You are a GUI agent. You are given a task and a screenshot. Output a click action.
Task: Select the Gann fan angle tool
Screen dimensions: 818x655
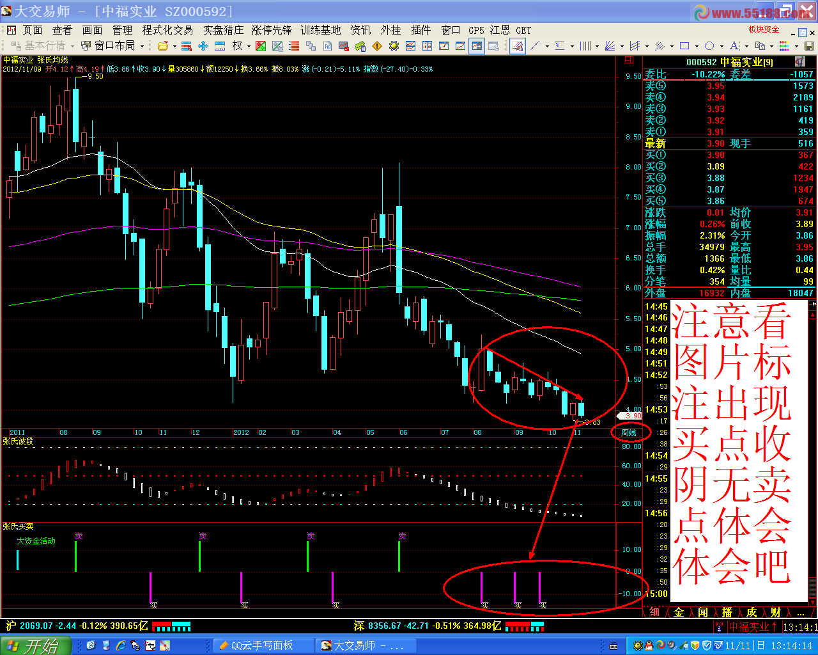tap(610, 46)
